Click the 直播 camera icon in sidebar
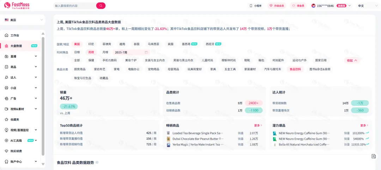381x170 pixels. pos(7,56)
